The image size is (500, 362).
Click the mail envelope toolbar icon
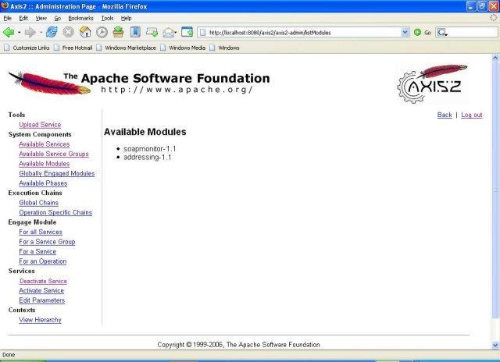(169, 32)
